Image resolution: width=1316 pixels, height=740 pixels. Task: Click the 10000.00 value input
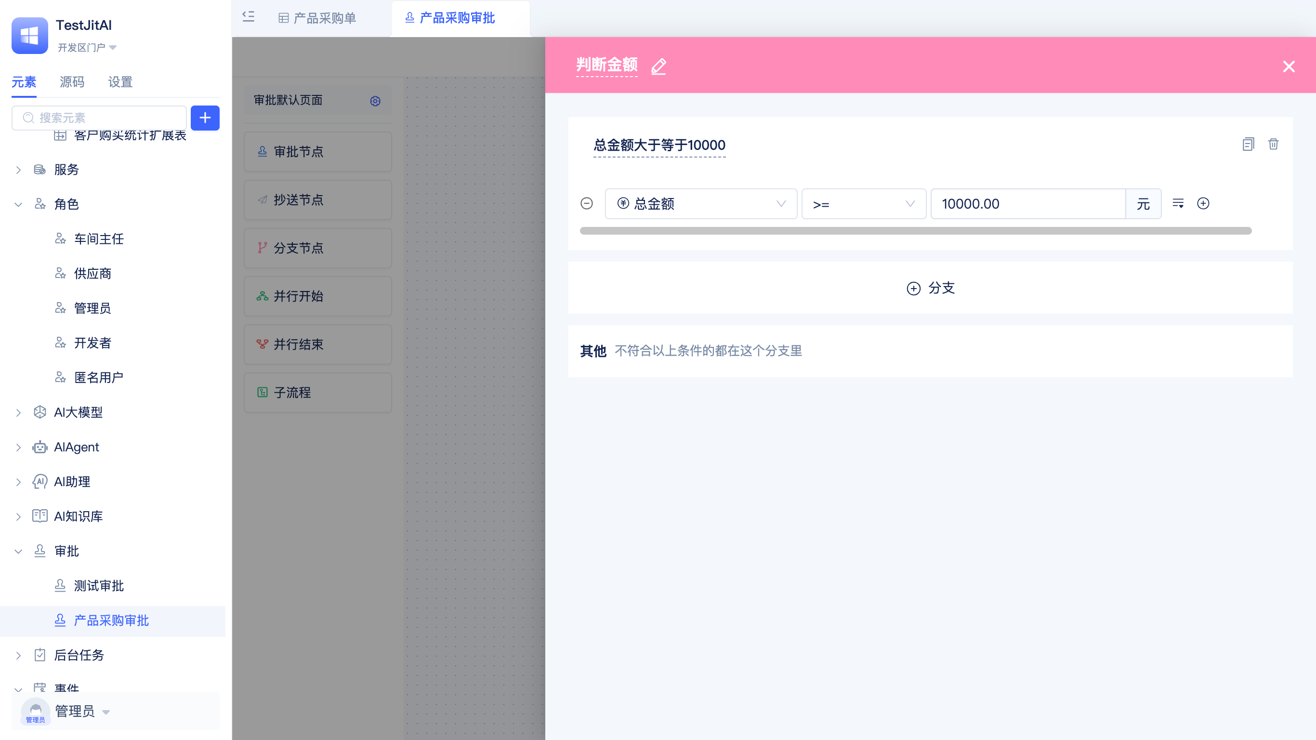click(1028, 204)
